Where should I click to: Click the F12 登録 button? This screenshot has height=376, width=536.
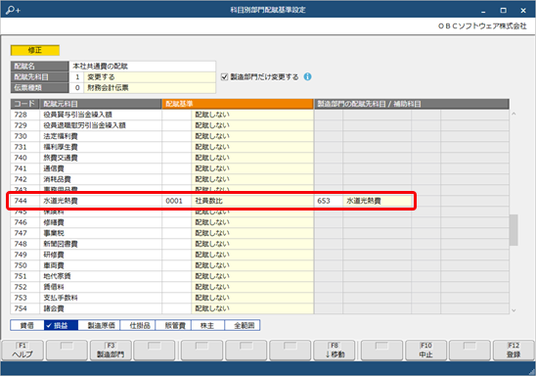point(514,350)
